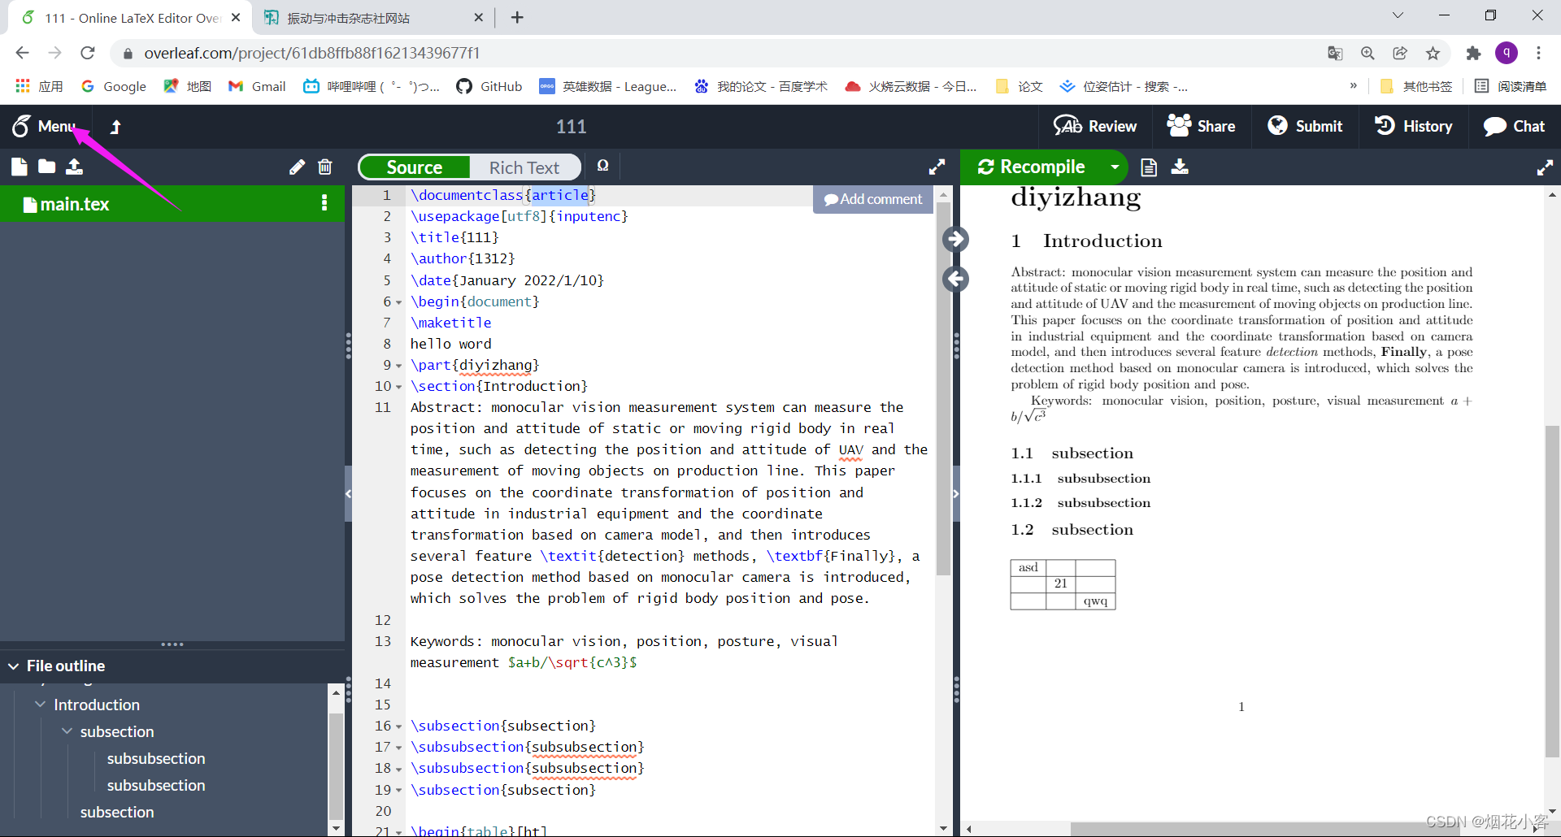
Task: Collapse the File outline panel
Action: [14, 666]
